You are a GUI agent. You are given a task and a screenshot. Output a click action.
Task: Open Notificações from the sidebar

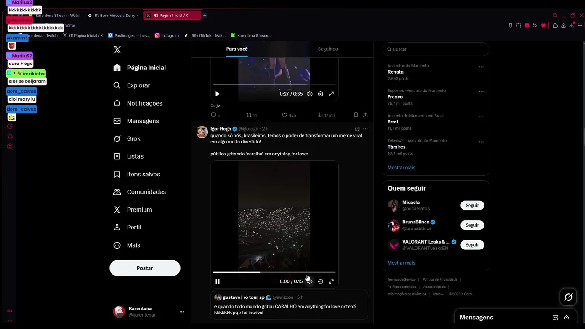point(138,103)
